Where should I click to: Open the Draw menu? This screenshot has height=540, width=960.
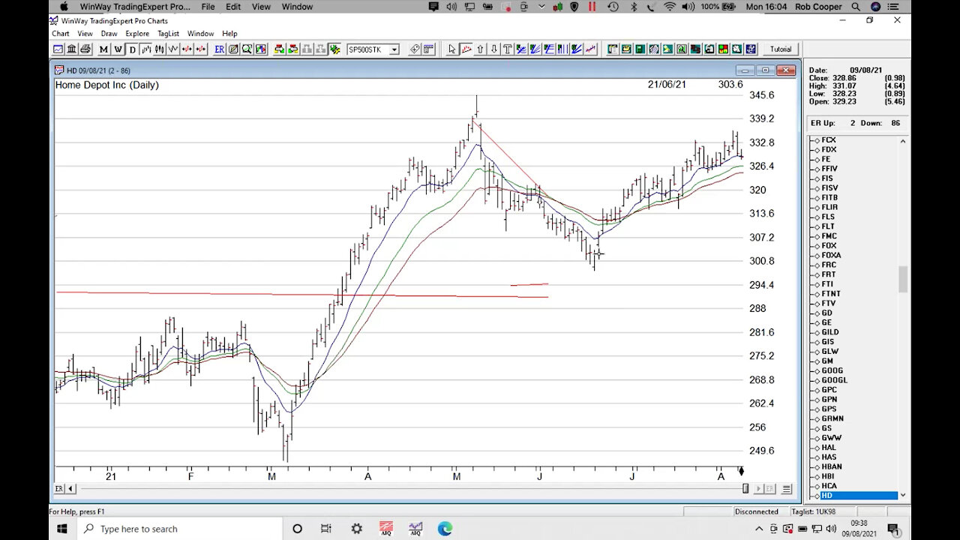[109, 34]
